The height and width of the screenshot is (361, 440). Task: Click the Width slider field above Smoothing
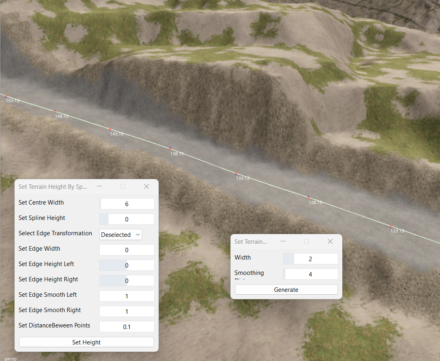(x=310, y=259)
